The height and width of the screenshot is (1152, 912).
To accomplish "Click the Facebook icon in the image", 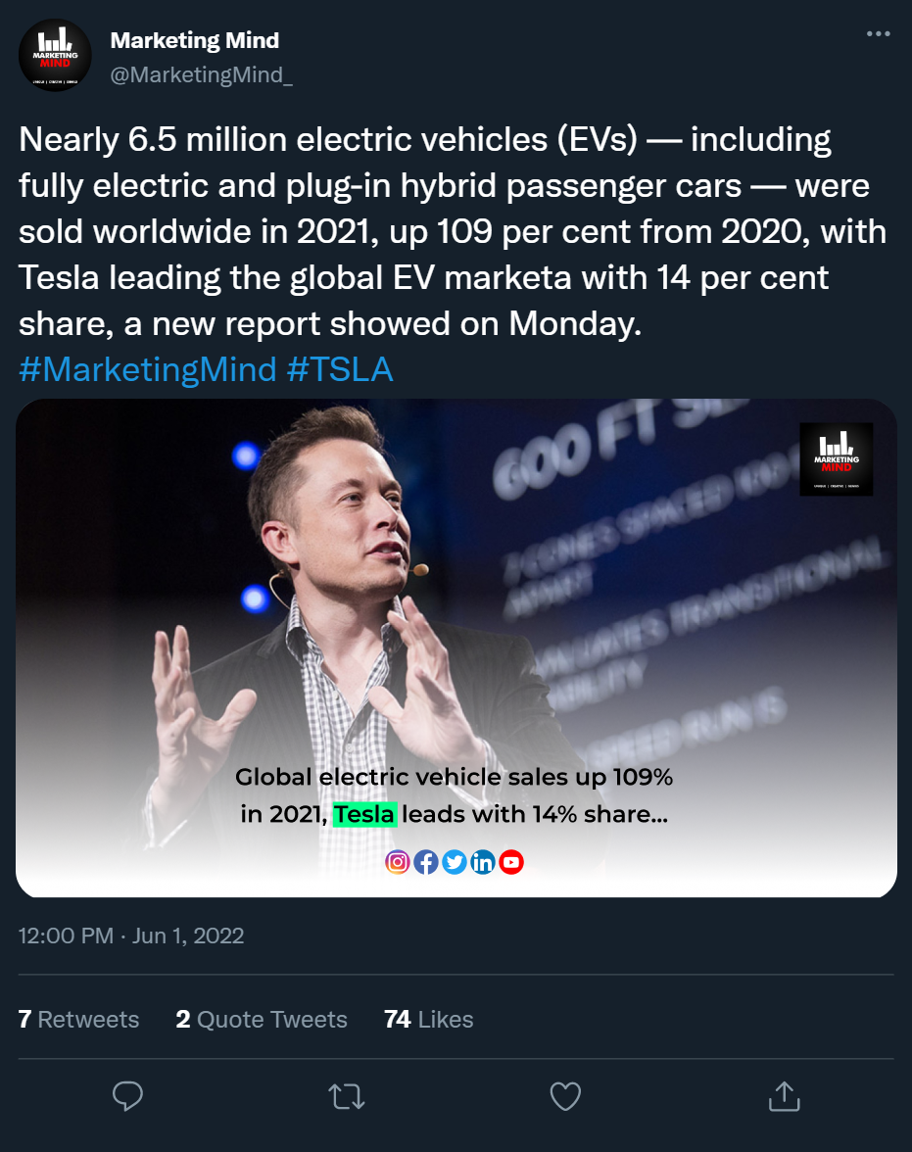I will 426,862.
